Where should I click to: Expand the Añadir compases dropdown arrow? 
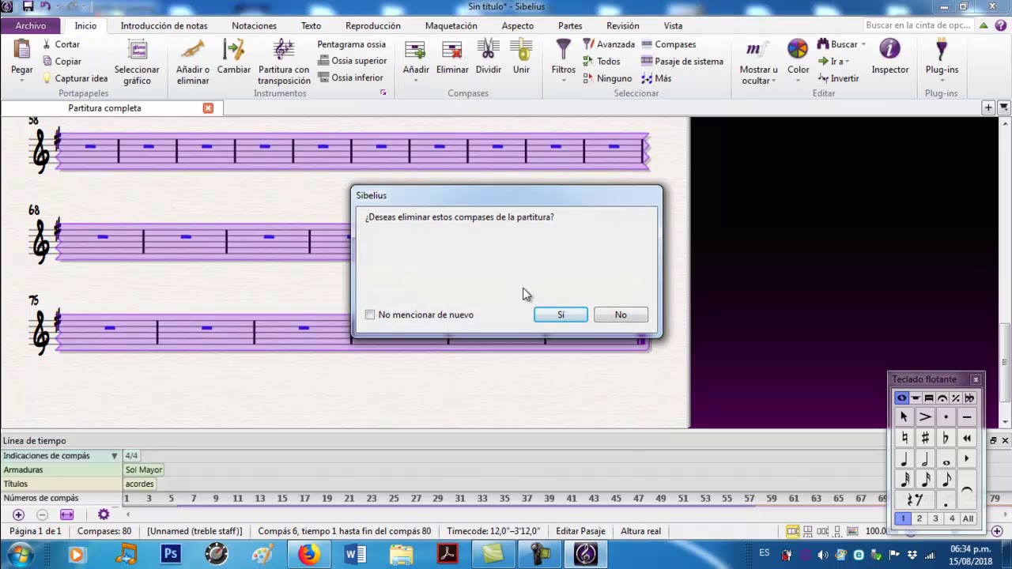pos(416,80)
